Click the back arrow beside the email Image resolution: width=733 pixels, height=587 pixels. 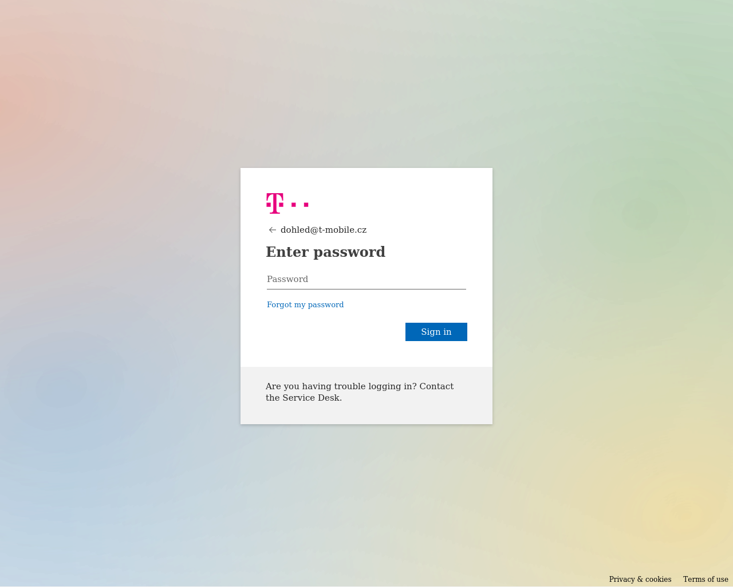point(273,230)
